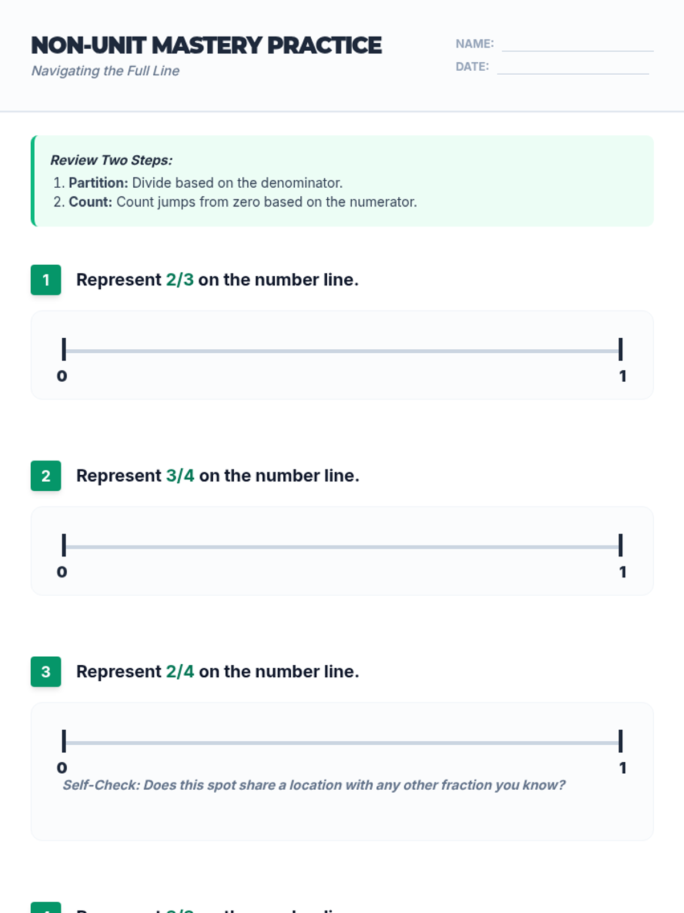
Task: Click the bold Count step label
Action: point(90,202)
